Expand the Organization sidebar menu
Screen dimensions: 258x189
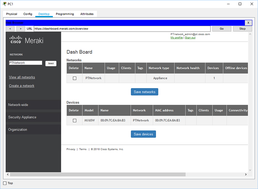33,129
